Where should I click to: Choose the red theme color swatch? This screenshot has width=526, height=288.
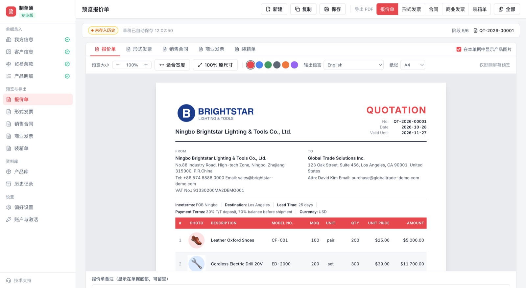[251, 65]
